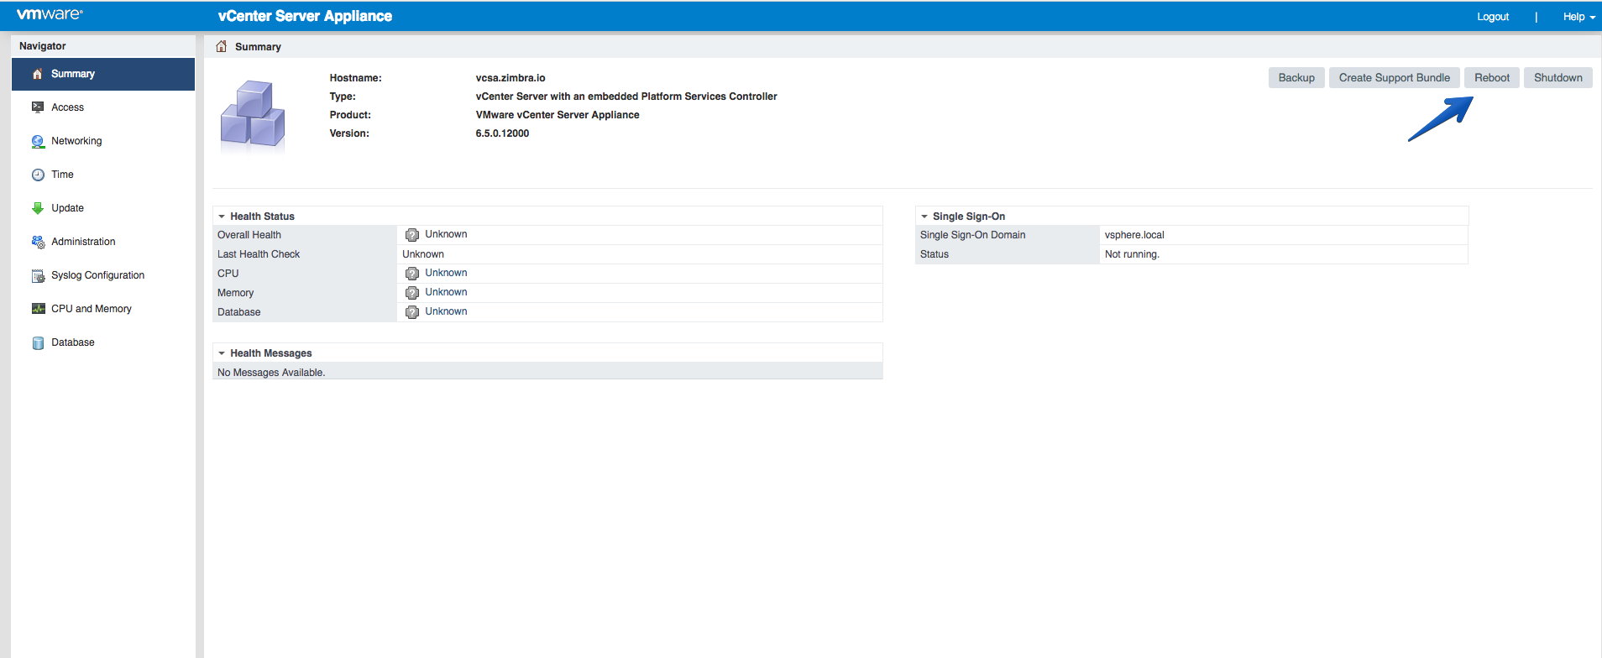The height and width of the screenshot is (658, 1602).
Task: Click the version number 6.5.0.12000
Action: pyautogui.click(x=502, y=133)
